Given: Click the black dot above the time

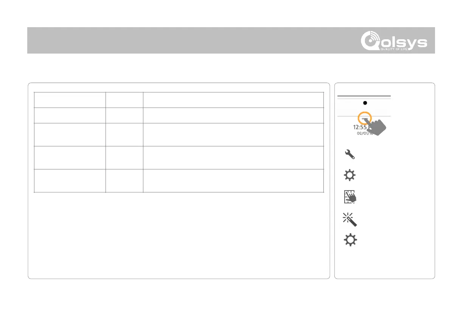Looking at the screenshot, I should (x=365, y=103).
